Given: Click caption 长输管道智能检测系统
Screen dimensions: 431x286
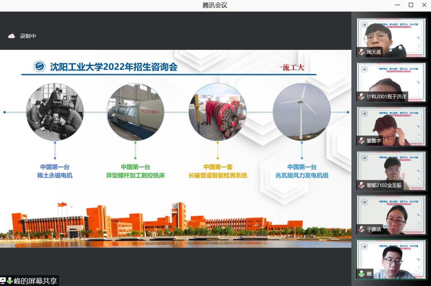Looking at the screenshot, I should click(x=218, y=176).
